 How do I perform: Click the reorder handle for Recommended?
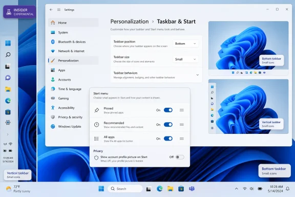pyautogui.click(x=181, y=125)
